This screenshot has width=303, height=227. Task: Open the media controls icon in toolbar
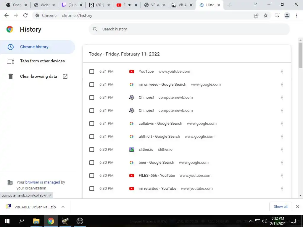pos(277,15)
